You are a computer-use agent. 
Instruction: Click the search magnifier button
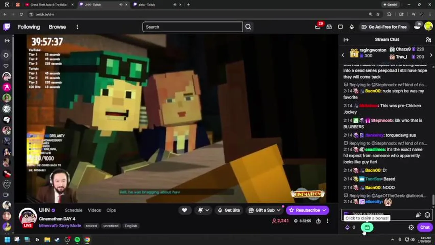click(248, 27)
